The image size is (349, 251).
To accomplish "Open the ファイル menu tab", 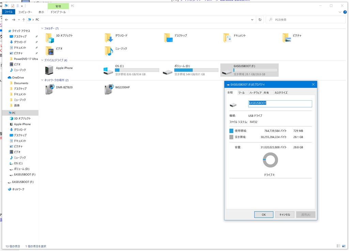I will pyautogui.click(x=9, y=12).
